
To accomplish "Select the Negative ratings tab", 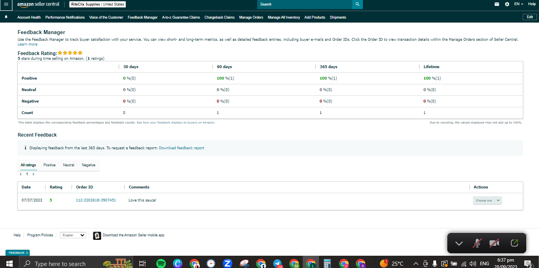I will coord(89,165).
